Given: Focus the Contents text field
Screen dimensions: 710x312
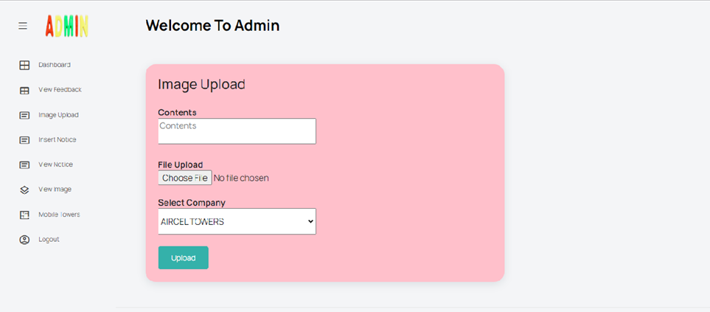Looking at the screenshot, I should point(237,131).
